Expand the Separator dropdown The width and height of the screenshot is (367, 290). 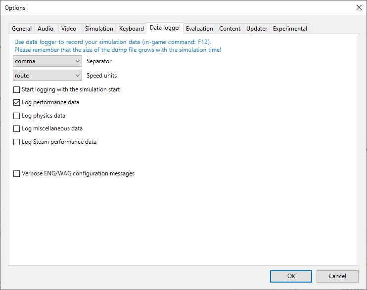pyautogui.click(x=47, y=61)
